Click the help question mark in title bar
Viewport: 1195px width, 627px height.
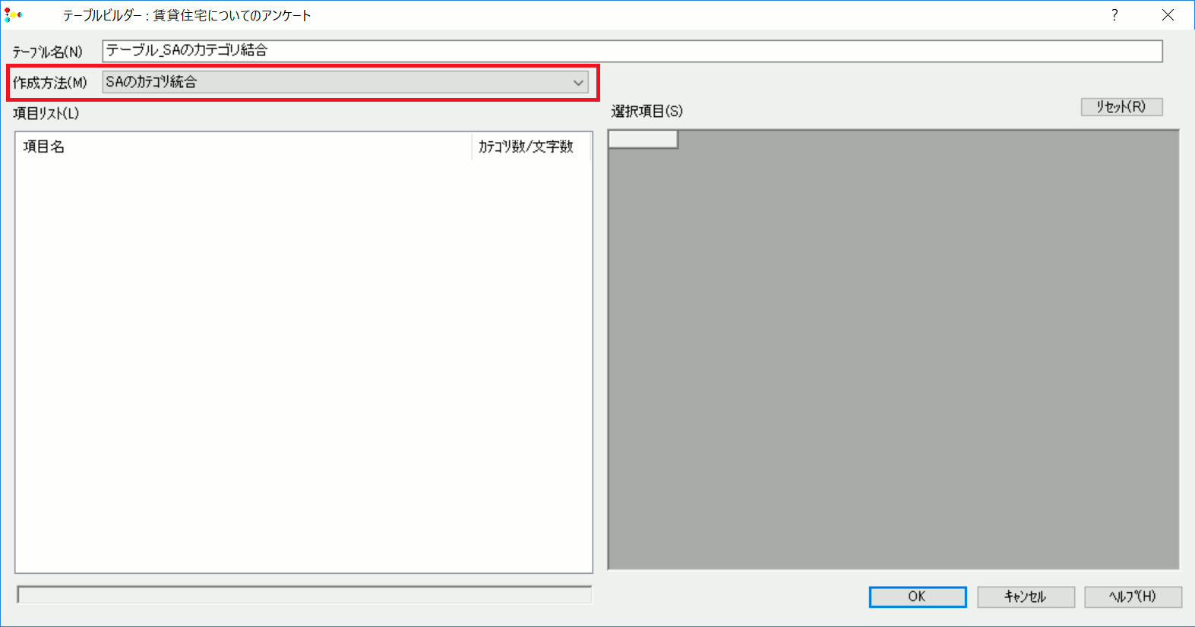(1114, 15)
